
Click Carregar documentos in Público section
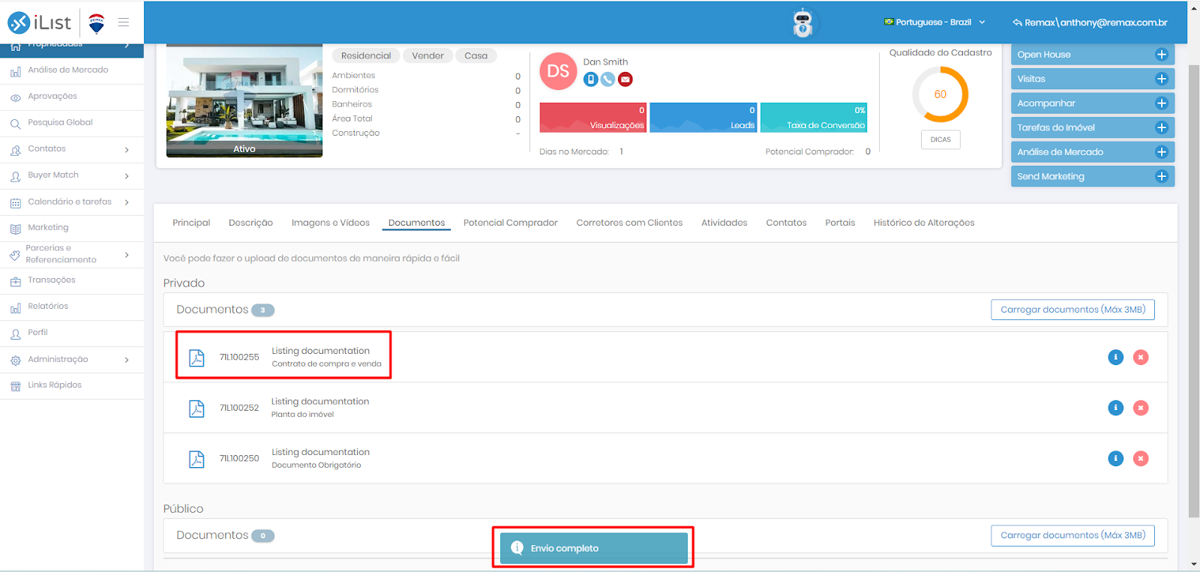[1072, 535]
